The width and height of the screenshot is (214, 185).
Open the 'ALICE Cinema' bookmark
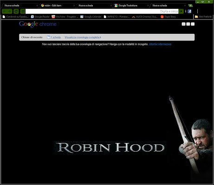[x=145, y=17]
